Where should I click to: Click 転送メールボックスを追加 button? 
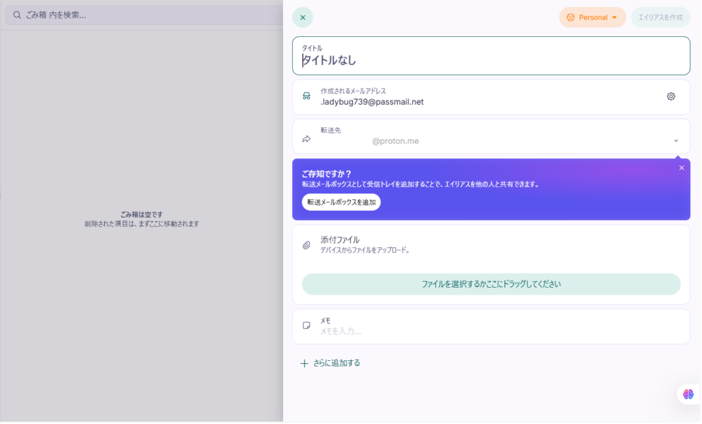tap(341, 202)
